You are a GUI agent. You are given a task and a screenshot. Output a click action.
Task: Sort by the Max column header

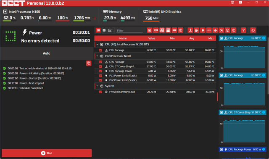[x=211, y=38]
